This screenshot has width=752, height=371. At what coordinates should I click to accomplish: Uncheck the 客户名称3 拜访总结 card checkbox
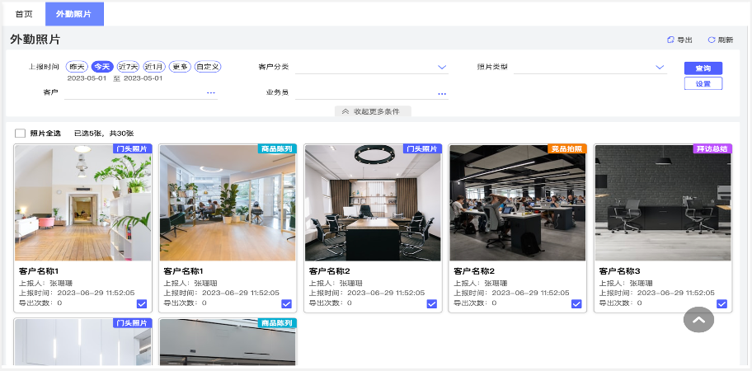click(721, 304)
